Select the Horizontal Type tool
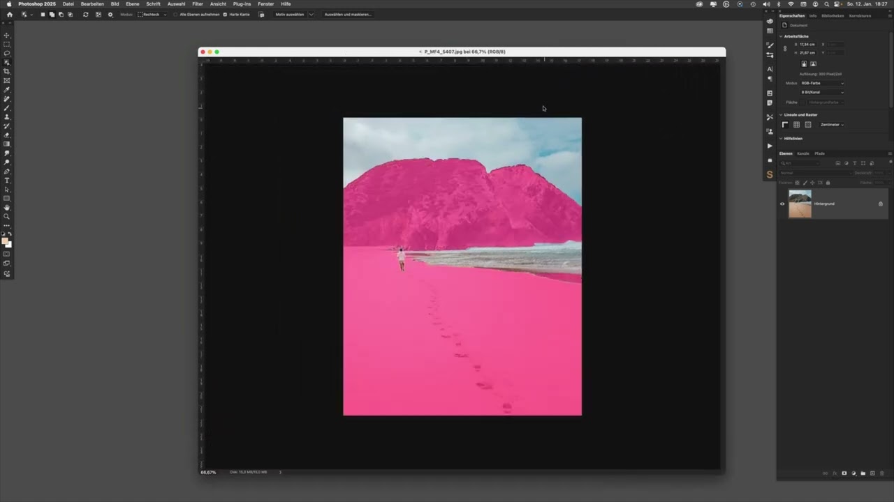This screenshot has width=894, height=502. pyautogui.click(x=7, y=180)
